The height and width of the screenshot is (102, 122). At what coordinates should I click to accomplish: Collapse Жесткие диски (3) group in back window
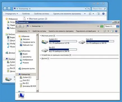click(x=28, y=19)
